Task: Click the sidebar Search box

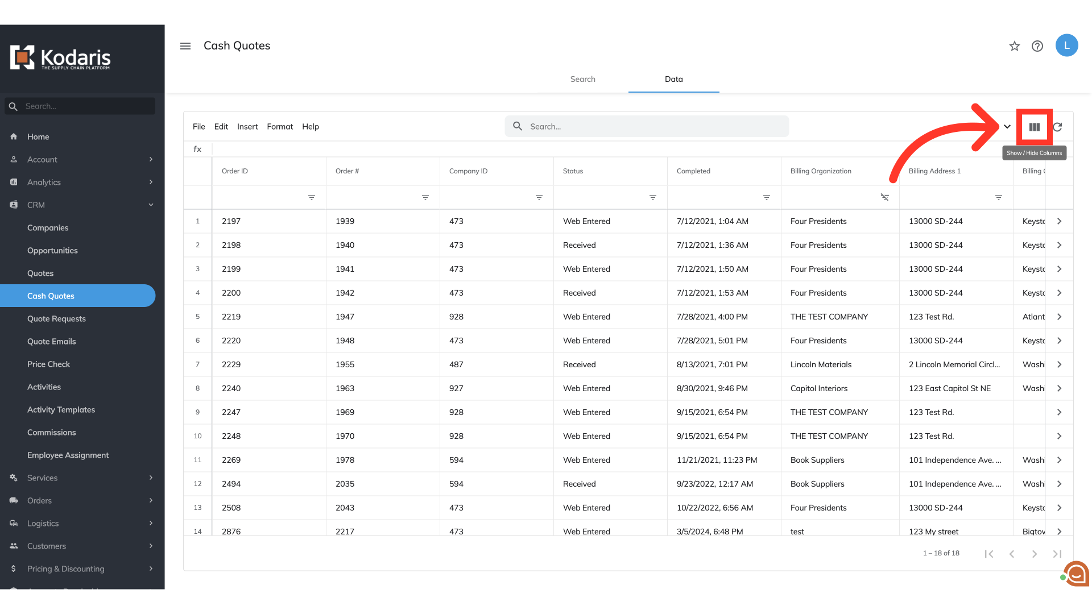Action: point(85,106)
